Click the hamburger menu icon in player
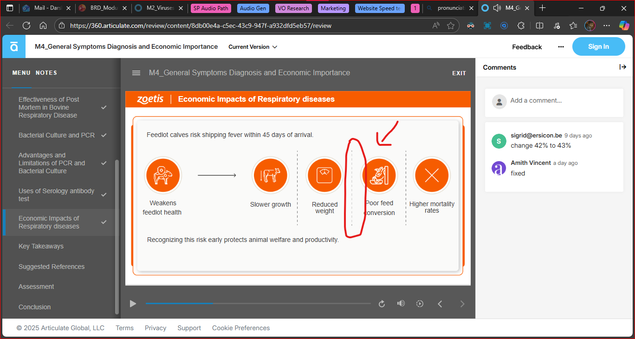 click(x=136, y=73)
